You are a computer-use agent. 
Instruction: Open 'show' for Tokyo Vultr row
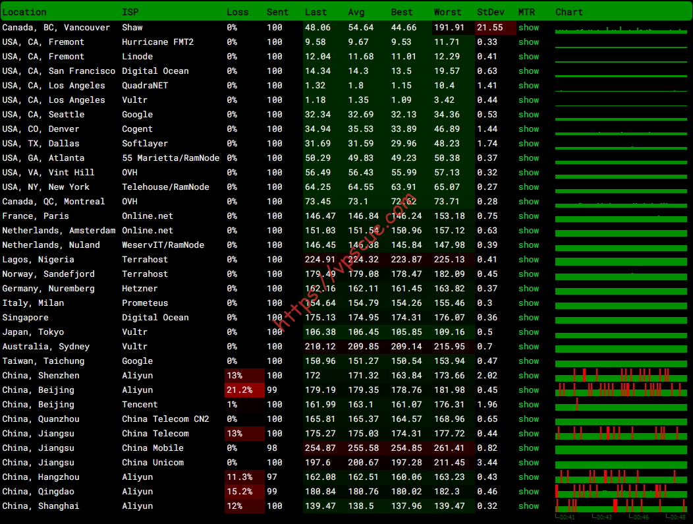pyautogui.click(x=528, y=332)
